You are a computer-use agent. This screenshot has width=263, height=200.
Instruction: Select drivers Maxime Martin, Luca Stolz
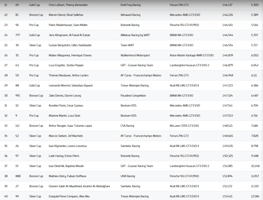pyautogui.click(x=64, y=116)
